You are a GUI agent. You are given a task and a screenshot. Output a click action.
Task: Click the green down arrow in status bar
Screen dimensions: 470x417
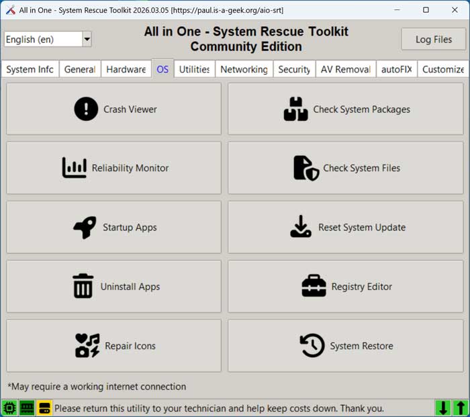(443, 408)
